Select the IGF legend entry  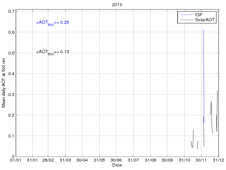pos(198,15)
